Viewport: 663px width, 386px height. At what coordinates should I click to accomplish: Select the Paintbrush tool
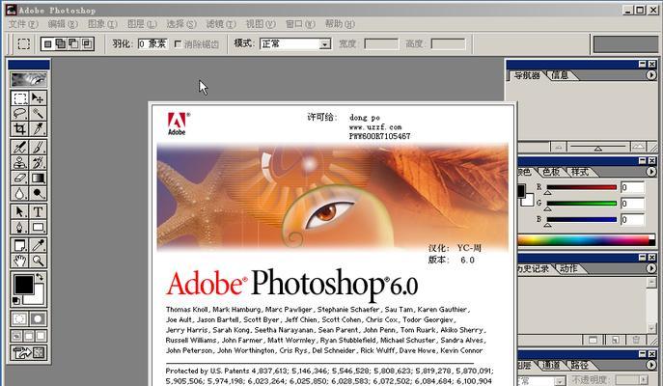click(38, 147)
